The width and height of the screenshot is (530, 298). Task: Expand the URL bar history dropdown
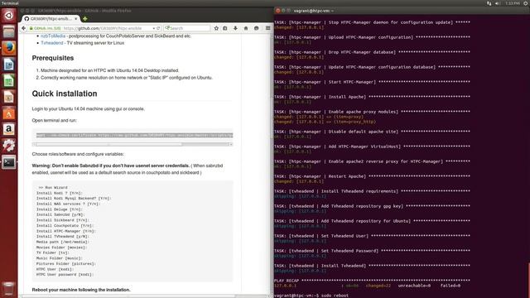point(154,28)
